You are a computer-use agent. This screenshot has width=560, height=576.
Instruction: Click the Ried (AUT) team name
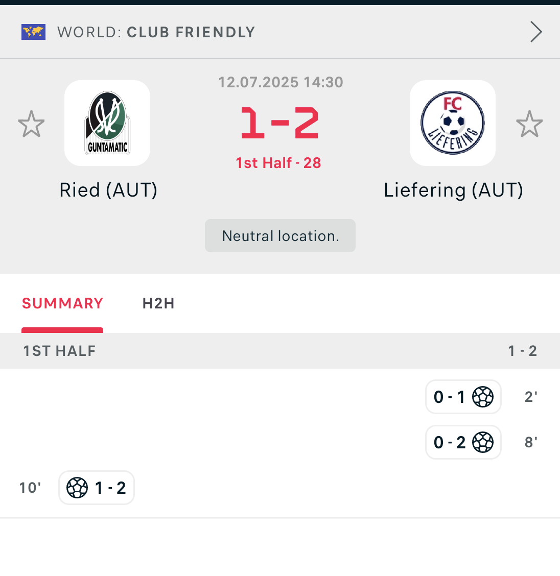pyautogui.click(x=108, y=190)
